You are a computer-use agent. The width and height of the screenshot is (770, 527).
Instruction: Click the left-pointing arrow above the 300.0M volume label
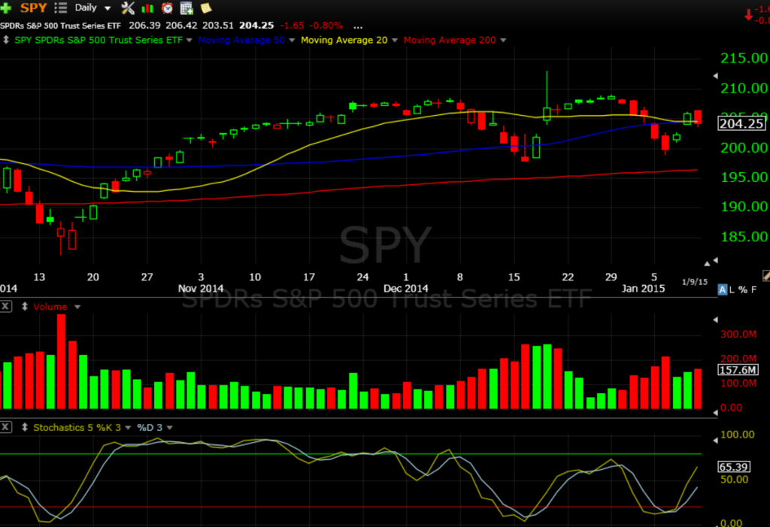tap(715, 320)
